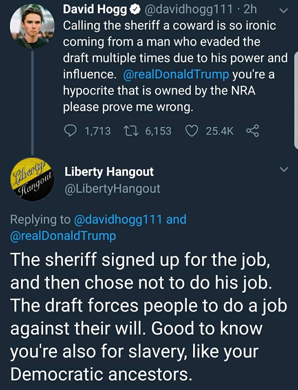Retweet David Hogg's tweet
The width and height of the screenshot is (298, 390).
click(131, 131)
